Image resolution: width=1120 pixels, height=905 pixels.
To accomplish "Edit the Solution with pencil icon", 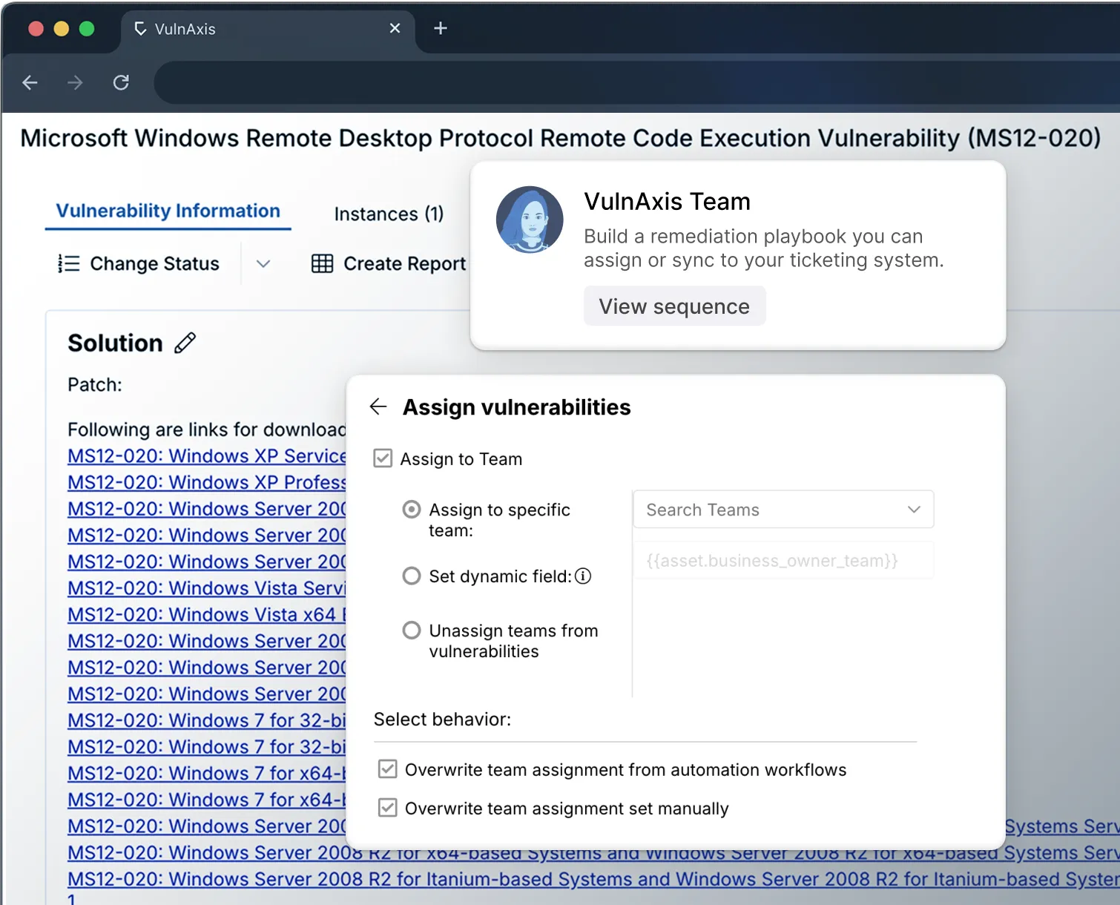I will [185, 343].
